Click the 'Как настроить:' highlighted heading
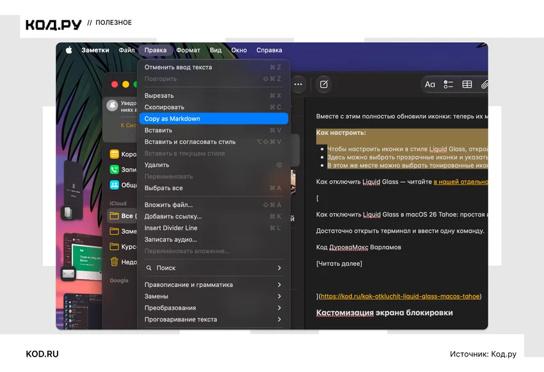Viewport: 544px width, 372px height. tap(340, 133)
